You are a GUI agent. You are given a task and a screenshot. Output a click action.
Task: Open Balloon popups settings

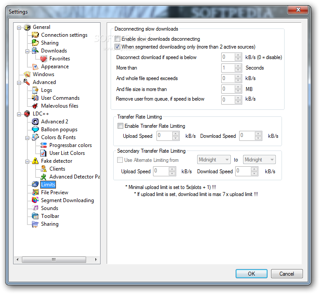tap(59, 129)
